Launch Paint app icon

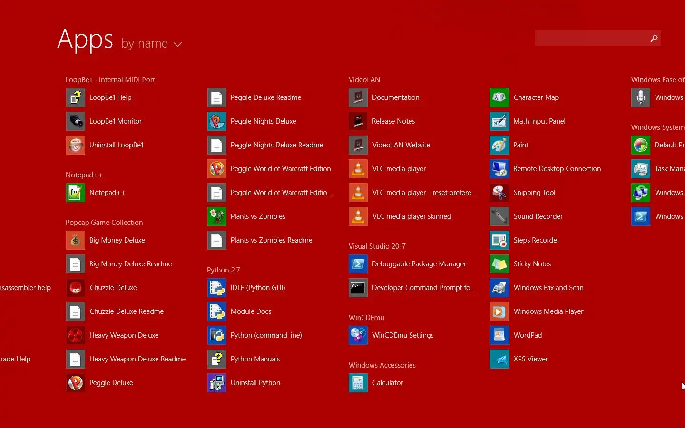[x=499, y=145]
